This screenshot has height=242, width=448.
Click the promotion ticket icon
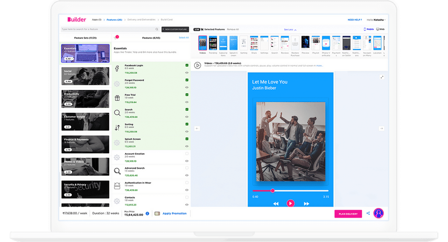pos(157,214)
